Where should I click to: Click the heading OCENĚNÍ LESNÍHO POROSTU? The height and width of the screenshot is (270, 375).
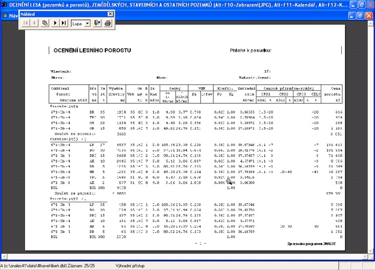92,50
